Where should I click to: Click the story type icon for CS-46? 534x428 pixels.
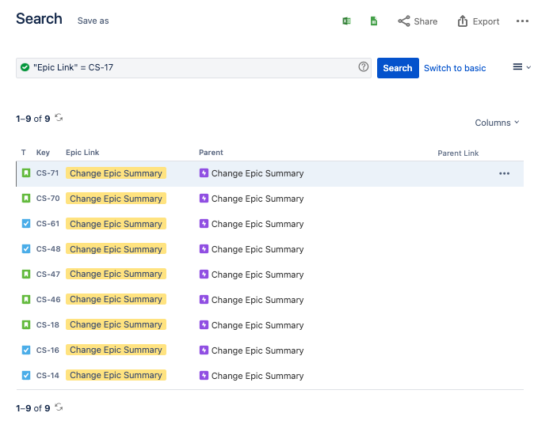click(x=26, y=299)
